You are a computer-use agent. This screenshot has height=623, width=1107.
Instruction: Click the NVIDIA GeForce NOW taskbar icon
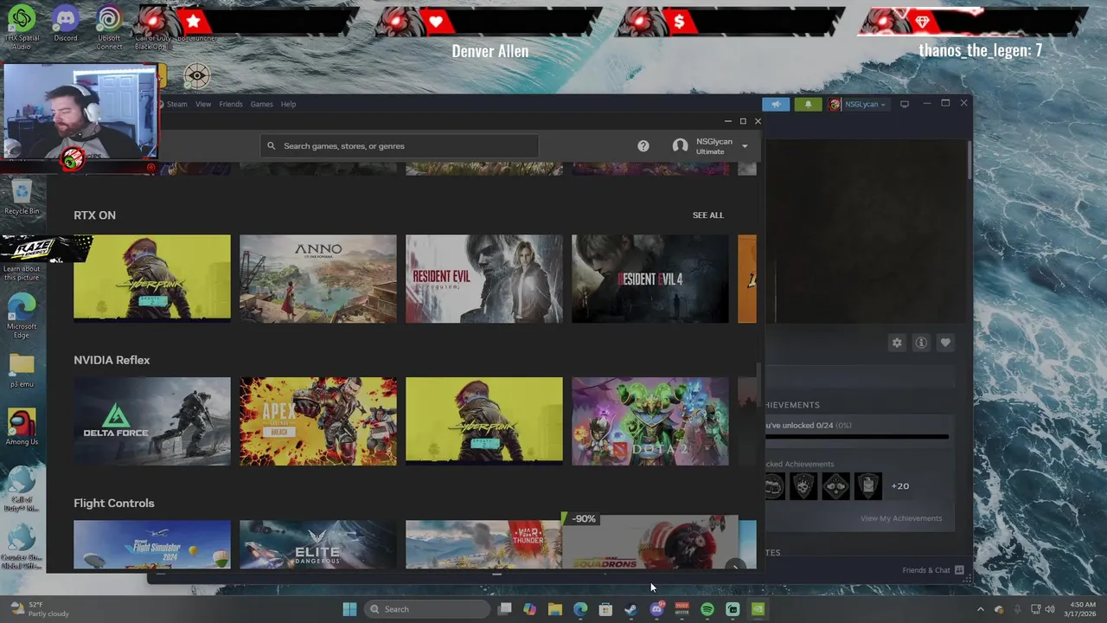click(758, 609)
